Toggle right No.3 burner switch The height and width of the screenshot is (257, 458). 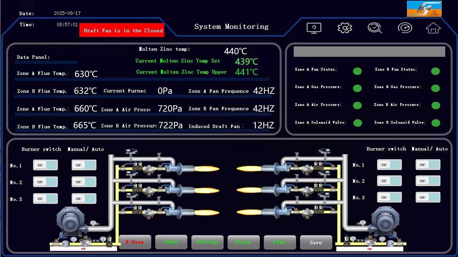[389, 197]
